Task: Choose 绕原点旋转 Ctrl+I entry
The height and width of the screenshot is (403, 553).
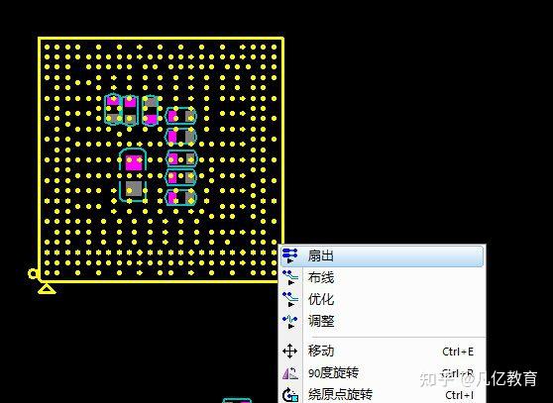Action: point(382,394)
